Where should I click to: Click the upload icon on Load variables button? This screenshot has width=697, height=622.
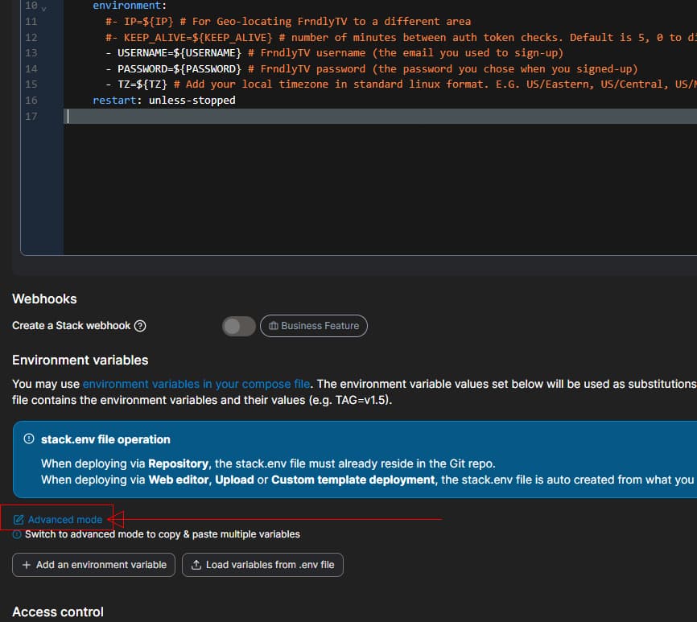coord(196,565)
